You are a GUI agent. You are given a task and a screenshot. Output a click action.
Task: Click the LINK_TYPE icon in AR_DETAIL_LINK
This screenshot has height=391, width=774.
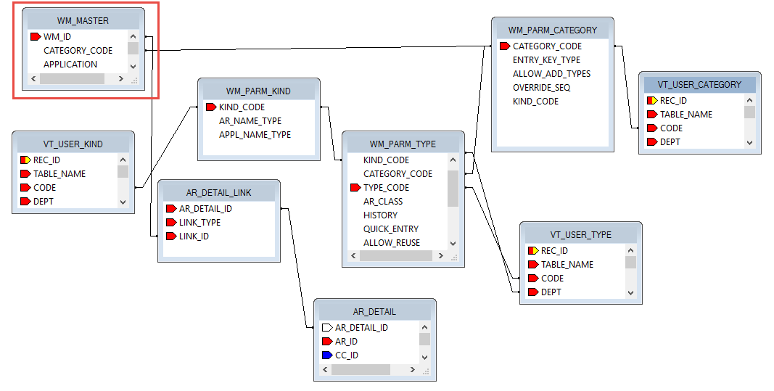[x=170, y=223]
